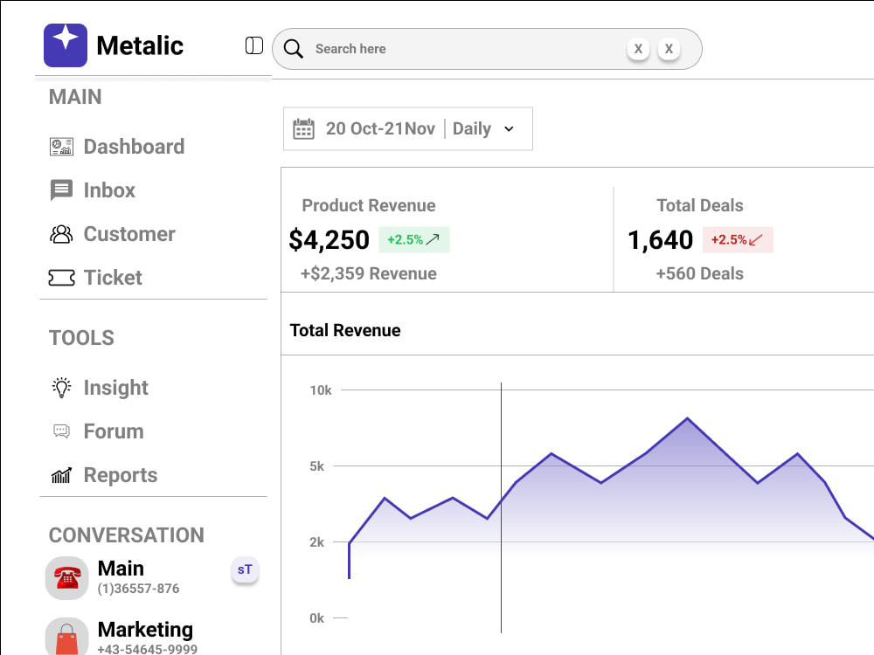This screenshot has width=874, height=655.
Task: Click the Marketing shopping bag avatar
Action: click(67, 637)
